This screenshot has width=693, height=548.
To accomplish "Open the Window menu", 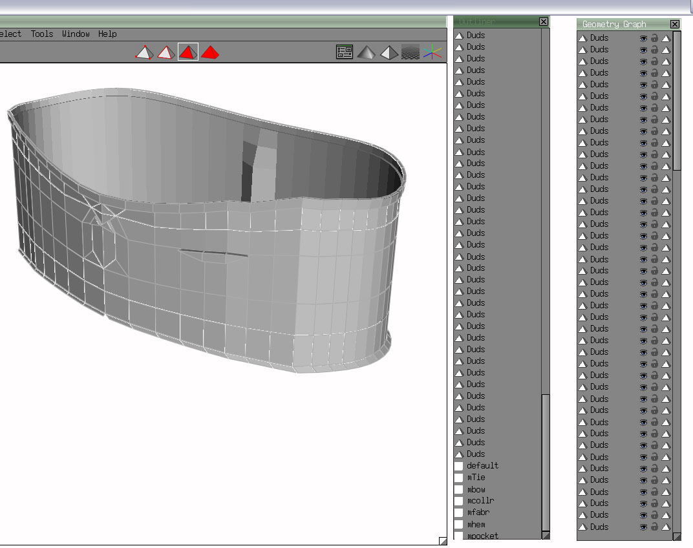I will 76,34.
